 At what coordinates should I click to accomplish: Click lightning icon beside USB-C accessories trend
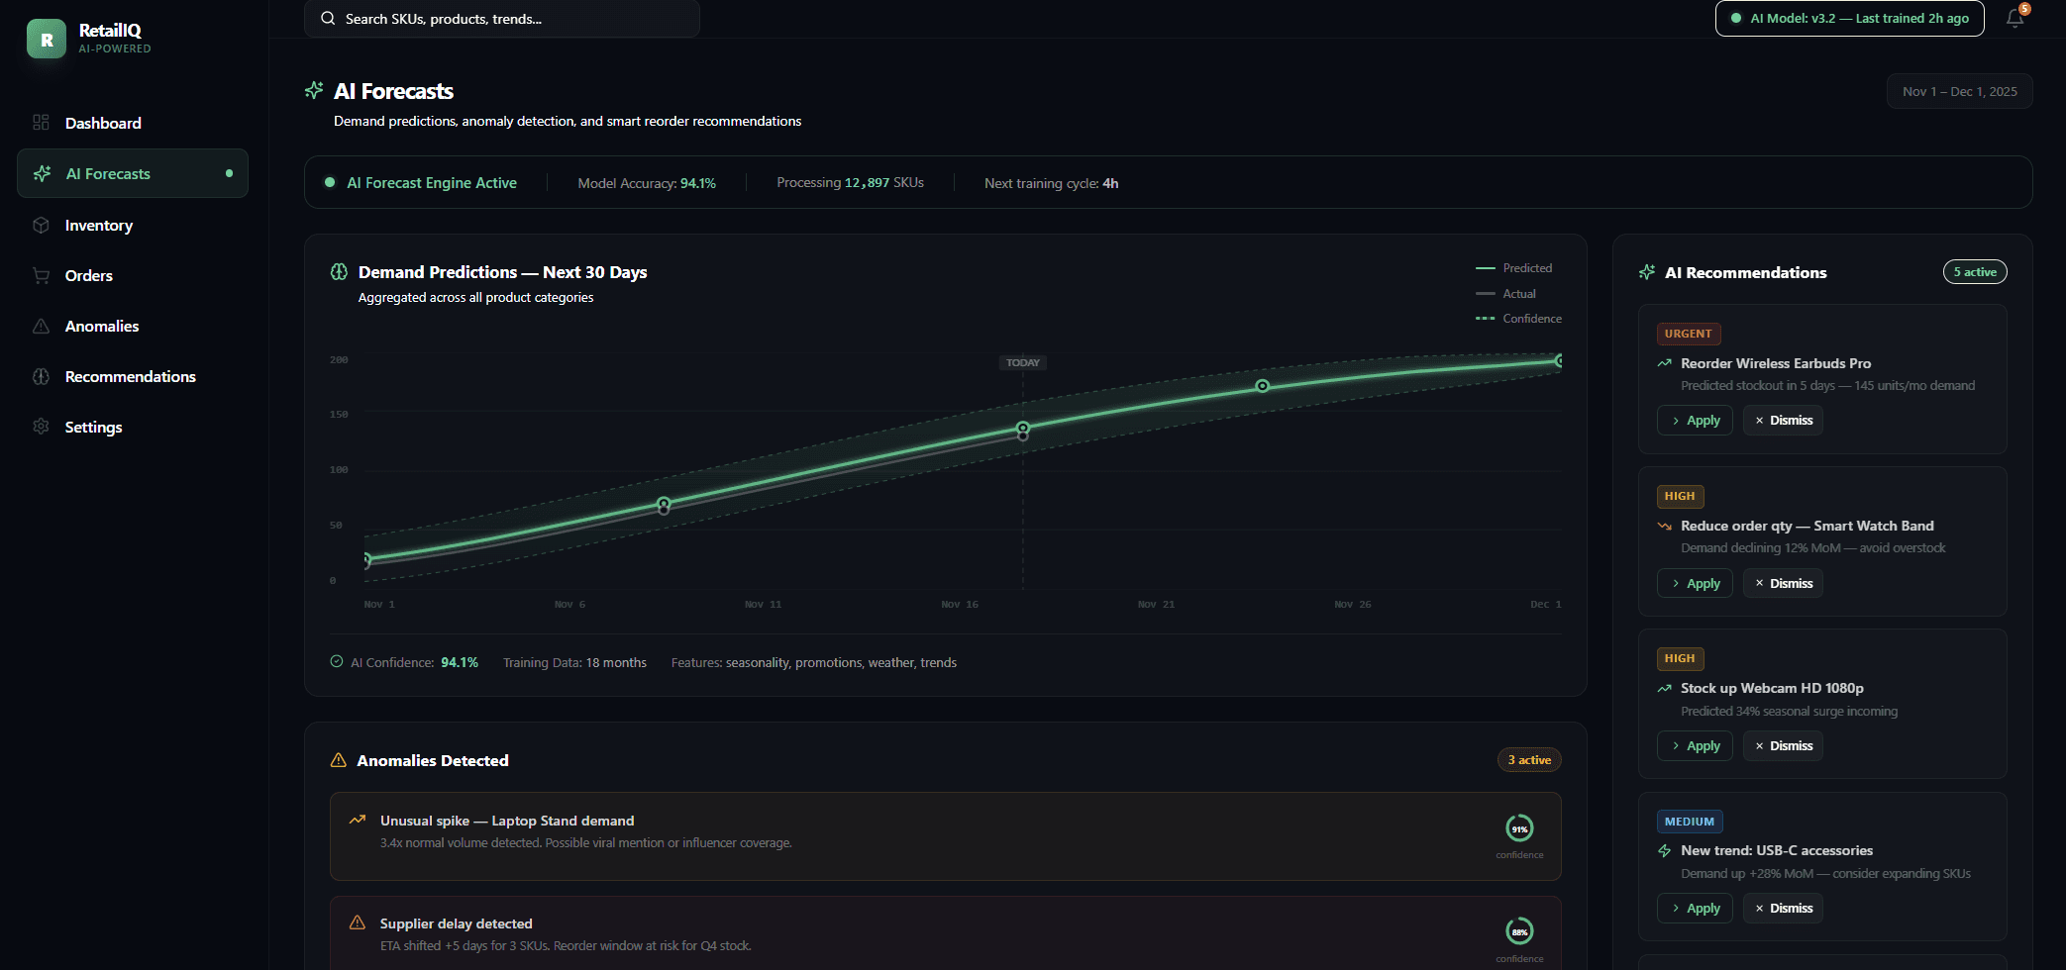pyautogui.click(x=1665, y=850)
